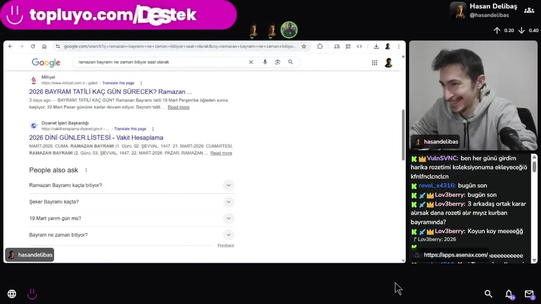Open search in bottom bar
This screenshot has width=541, height=304.
(488, 294)
